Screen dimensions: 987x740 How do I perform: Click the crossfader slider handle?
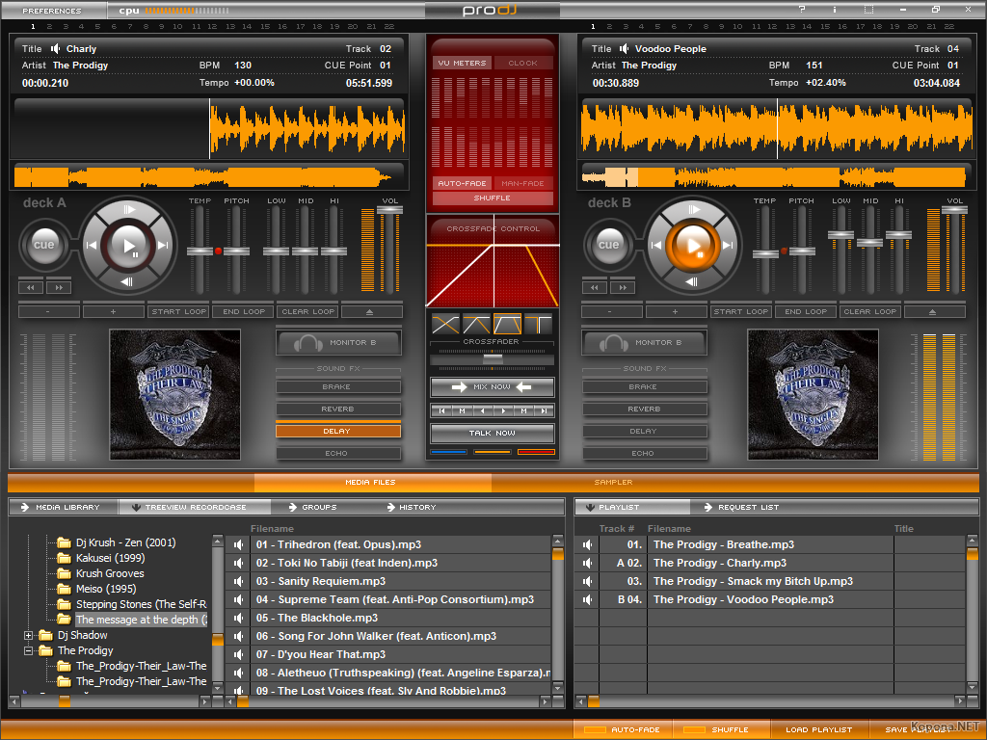click(493, 359)
